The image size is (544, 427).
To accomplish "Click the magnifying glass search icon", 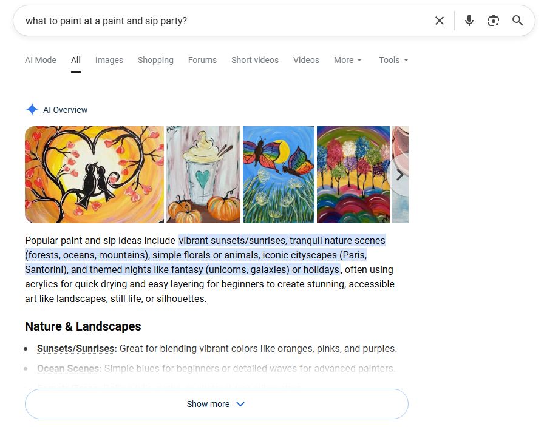I will click(x=517, y=21).
